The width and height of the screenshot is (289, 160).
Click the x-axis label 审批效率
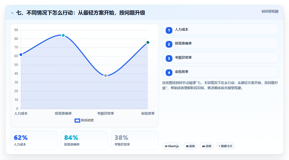click(x=148, y=113)
